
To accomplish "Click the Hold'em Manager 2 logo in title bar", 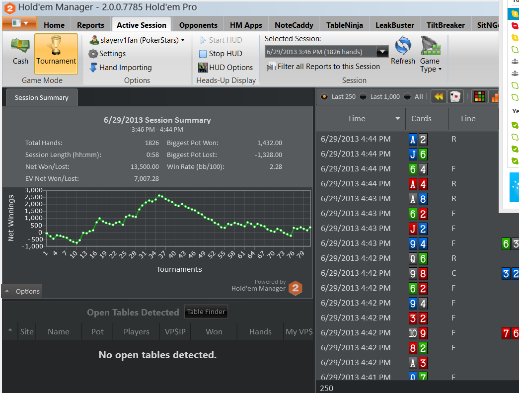I will [9, 8].
